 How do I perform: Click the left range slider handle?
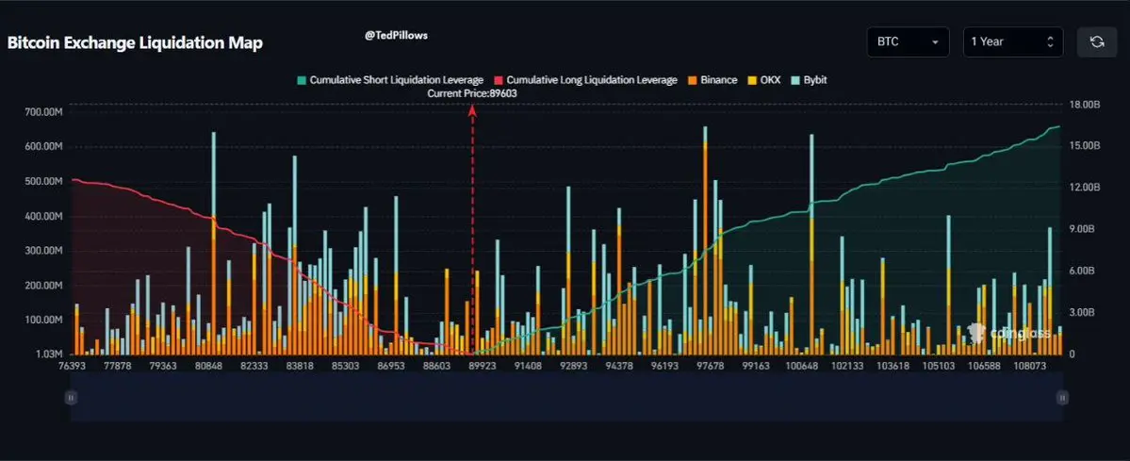71,398
